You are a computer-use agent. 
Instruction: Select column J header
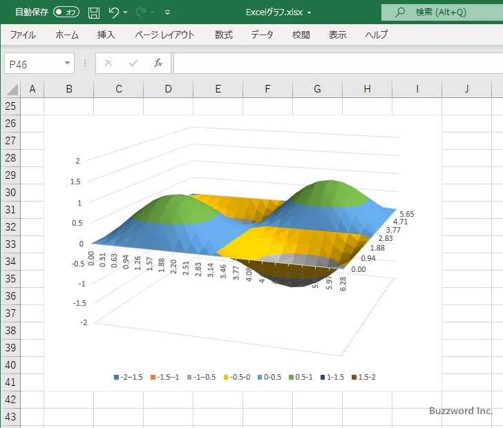467,89
